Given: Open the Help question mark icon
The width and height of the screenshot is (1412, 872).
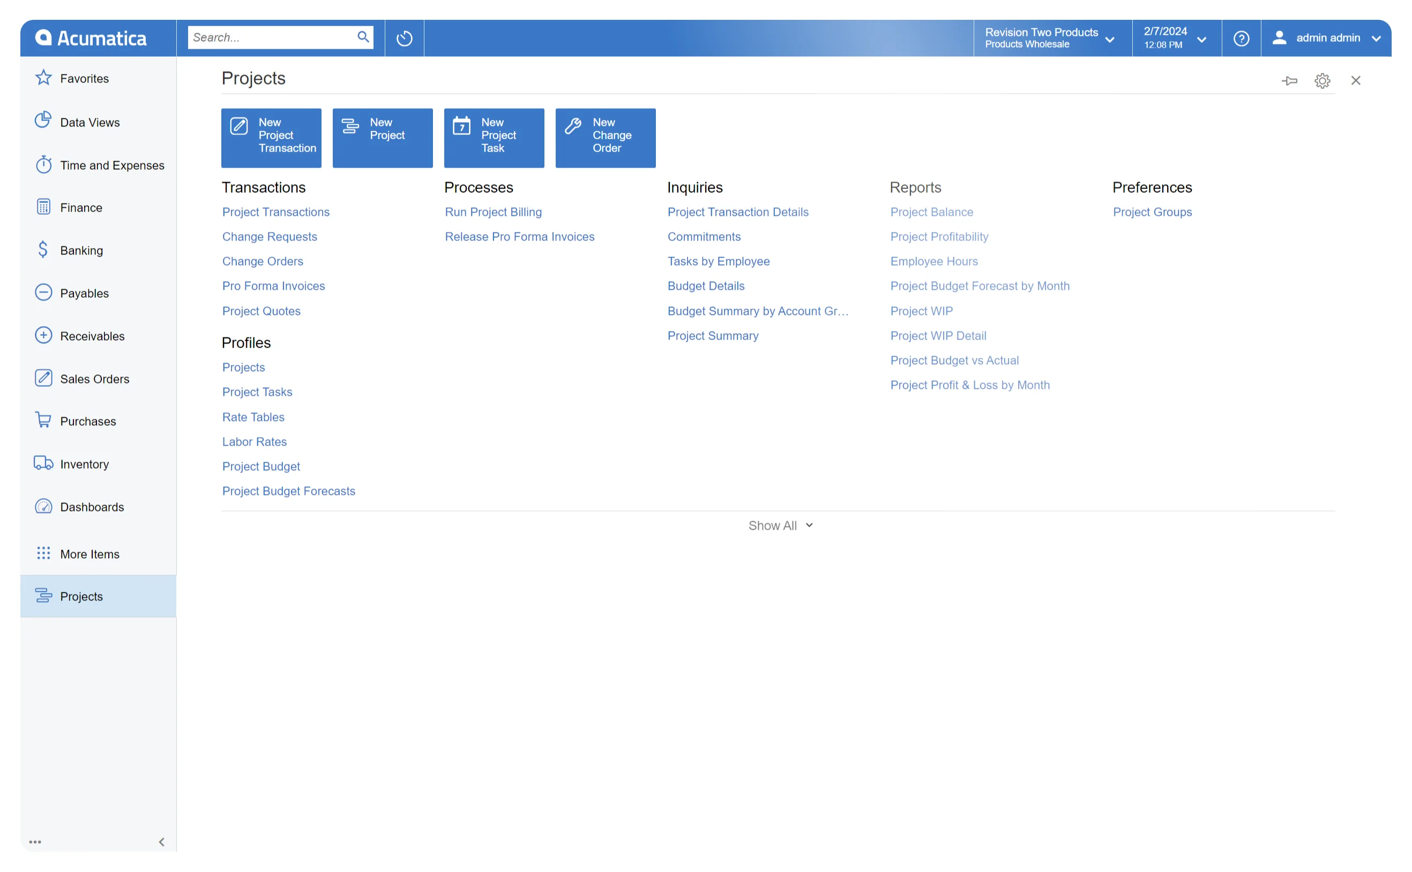Looking at the screenshot, I should pyautogui.click(x=1241, y=37).
